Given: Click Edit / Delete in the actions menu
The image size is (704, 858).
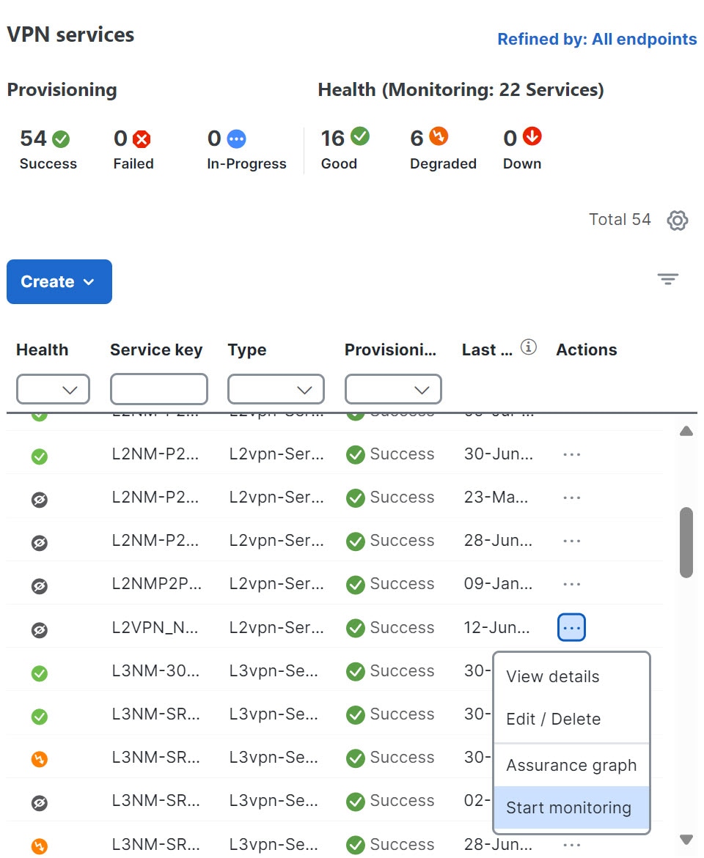Looking at the screenshot, I should 553,719.
